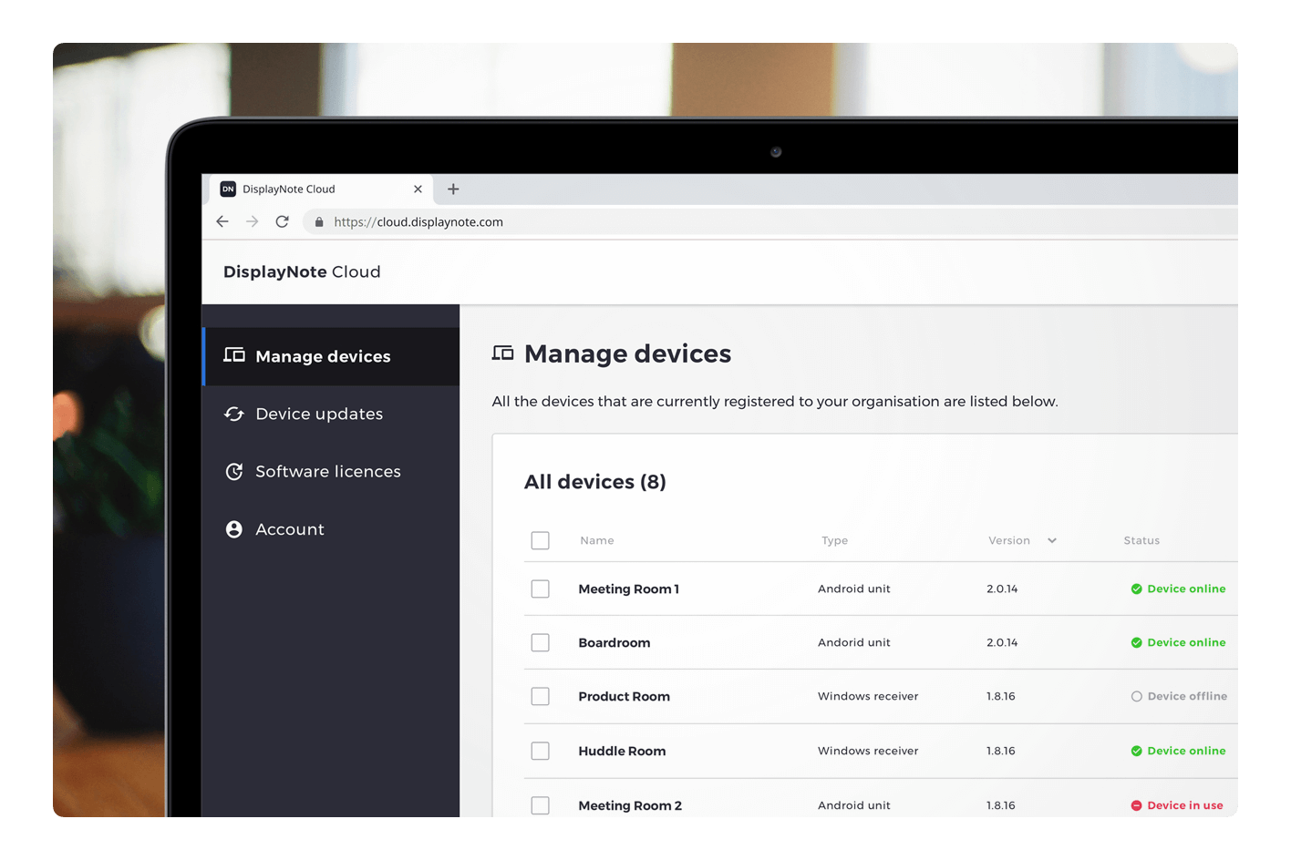This screenshot has height=860, width=1291.
Task: Click the DisplayNote Cloud logo
Action: click(302, 271)
